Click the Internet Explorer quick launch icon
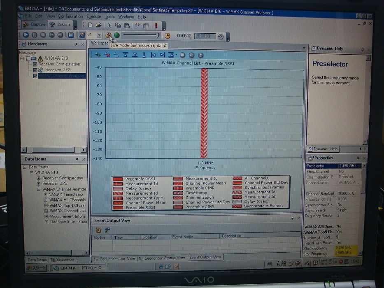This screenshot has height=288, width=384. (161, 267)
